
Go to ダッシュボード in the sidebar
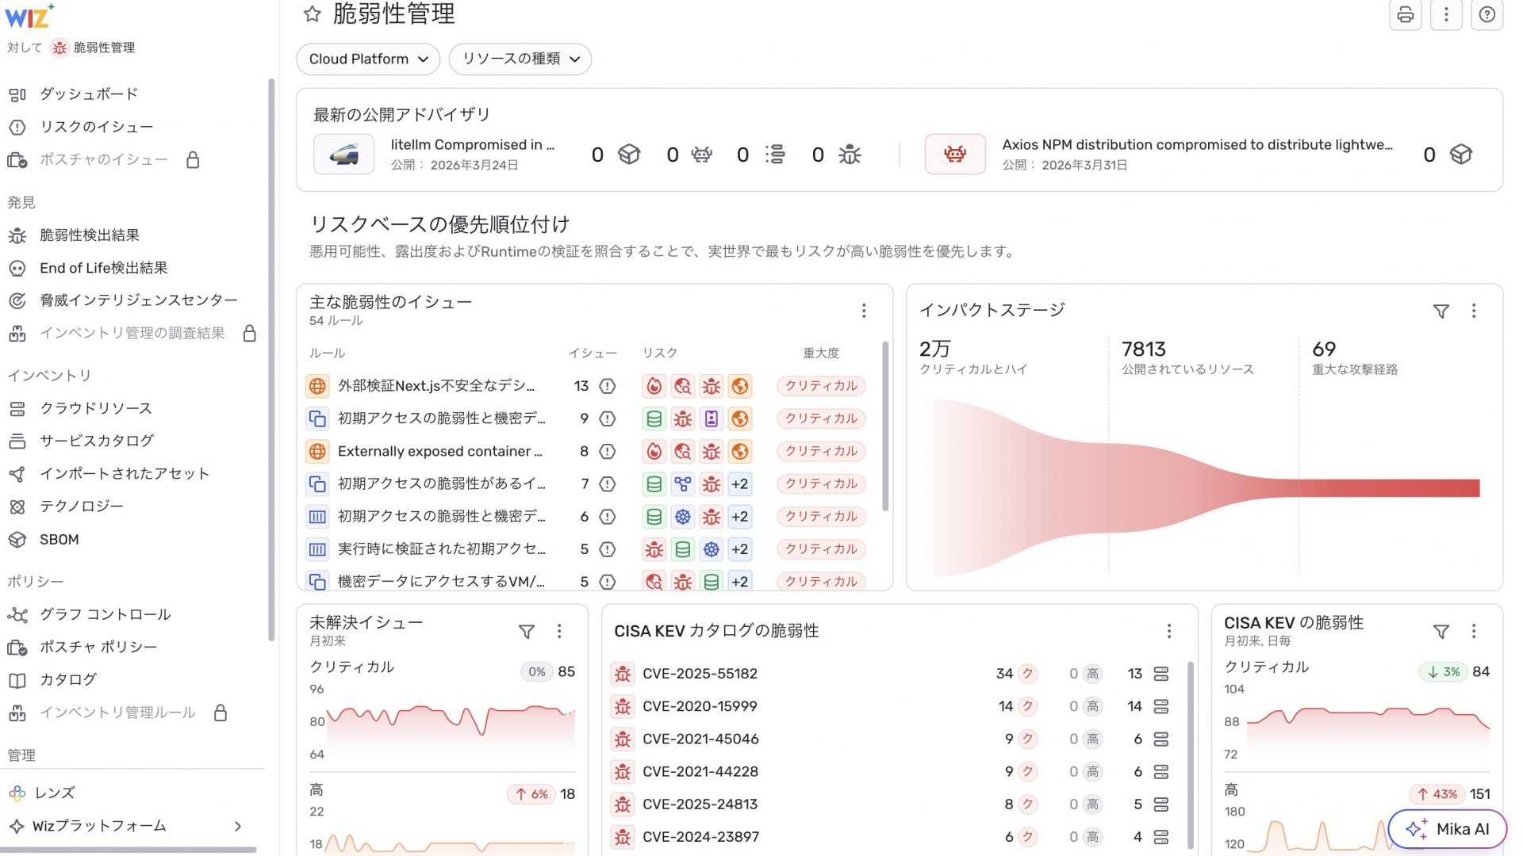pyautogui.click(x=89, y=94)
